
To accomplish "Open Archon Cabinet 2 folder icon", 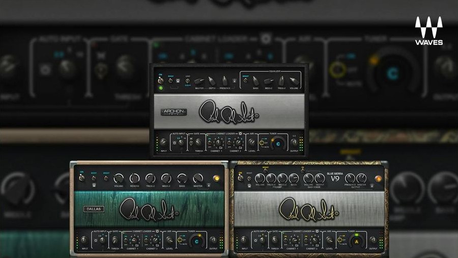I will coord(240,147).
